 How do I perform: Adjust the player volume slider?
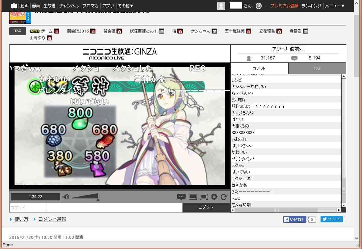pos(85,197)
